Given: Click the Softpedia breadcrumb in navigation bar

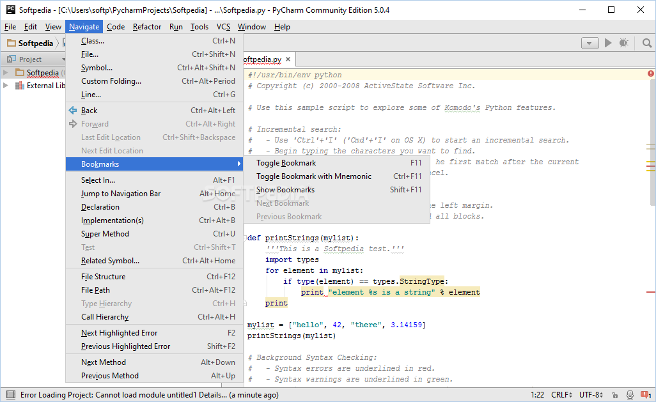Looking at the screenshot, I should click(36, 43).
